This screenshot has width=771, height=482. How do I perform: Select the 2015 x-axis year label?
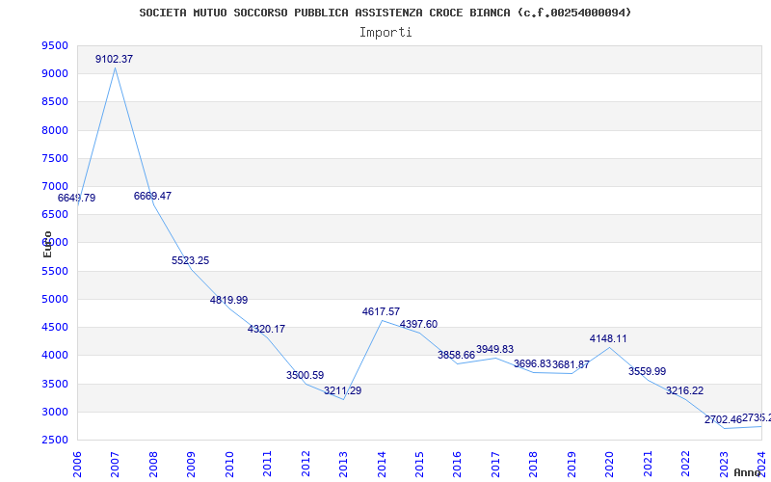(x=419, y=464)
